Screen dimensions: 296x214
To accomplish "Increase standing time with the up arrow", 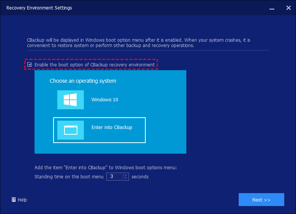I will tap(126, 175).
